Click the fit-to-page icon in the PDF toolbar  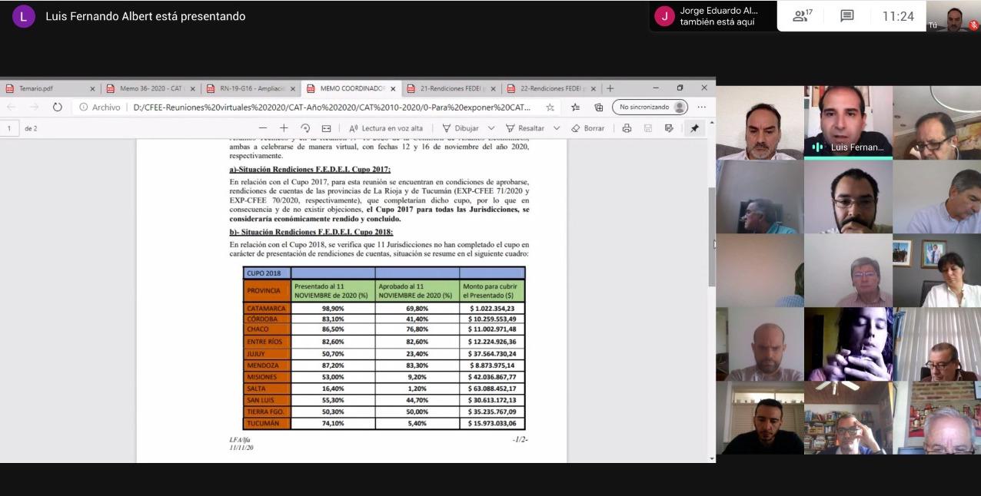point(326,128)
